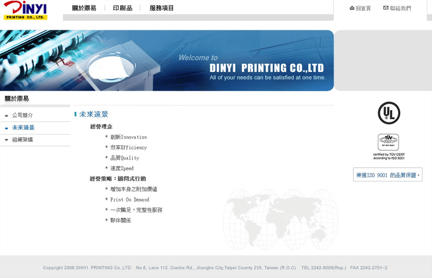This screenshot has width=432, height=278.
Task: Open the 服務項目 menu
Action: (x=162, y=8)
